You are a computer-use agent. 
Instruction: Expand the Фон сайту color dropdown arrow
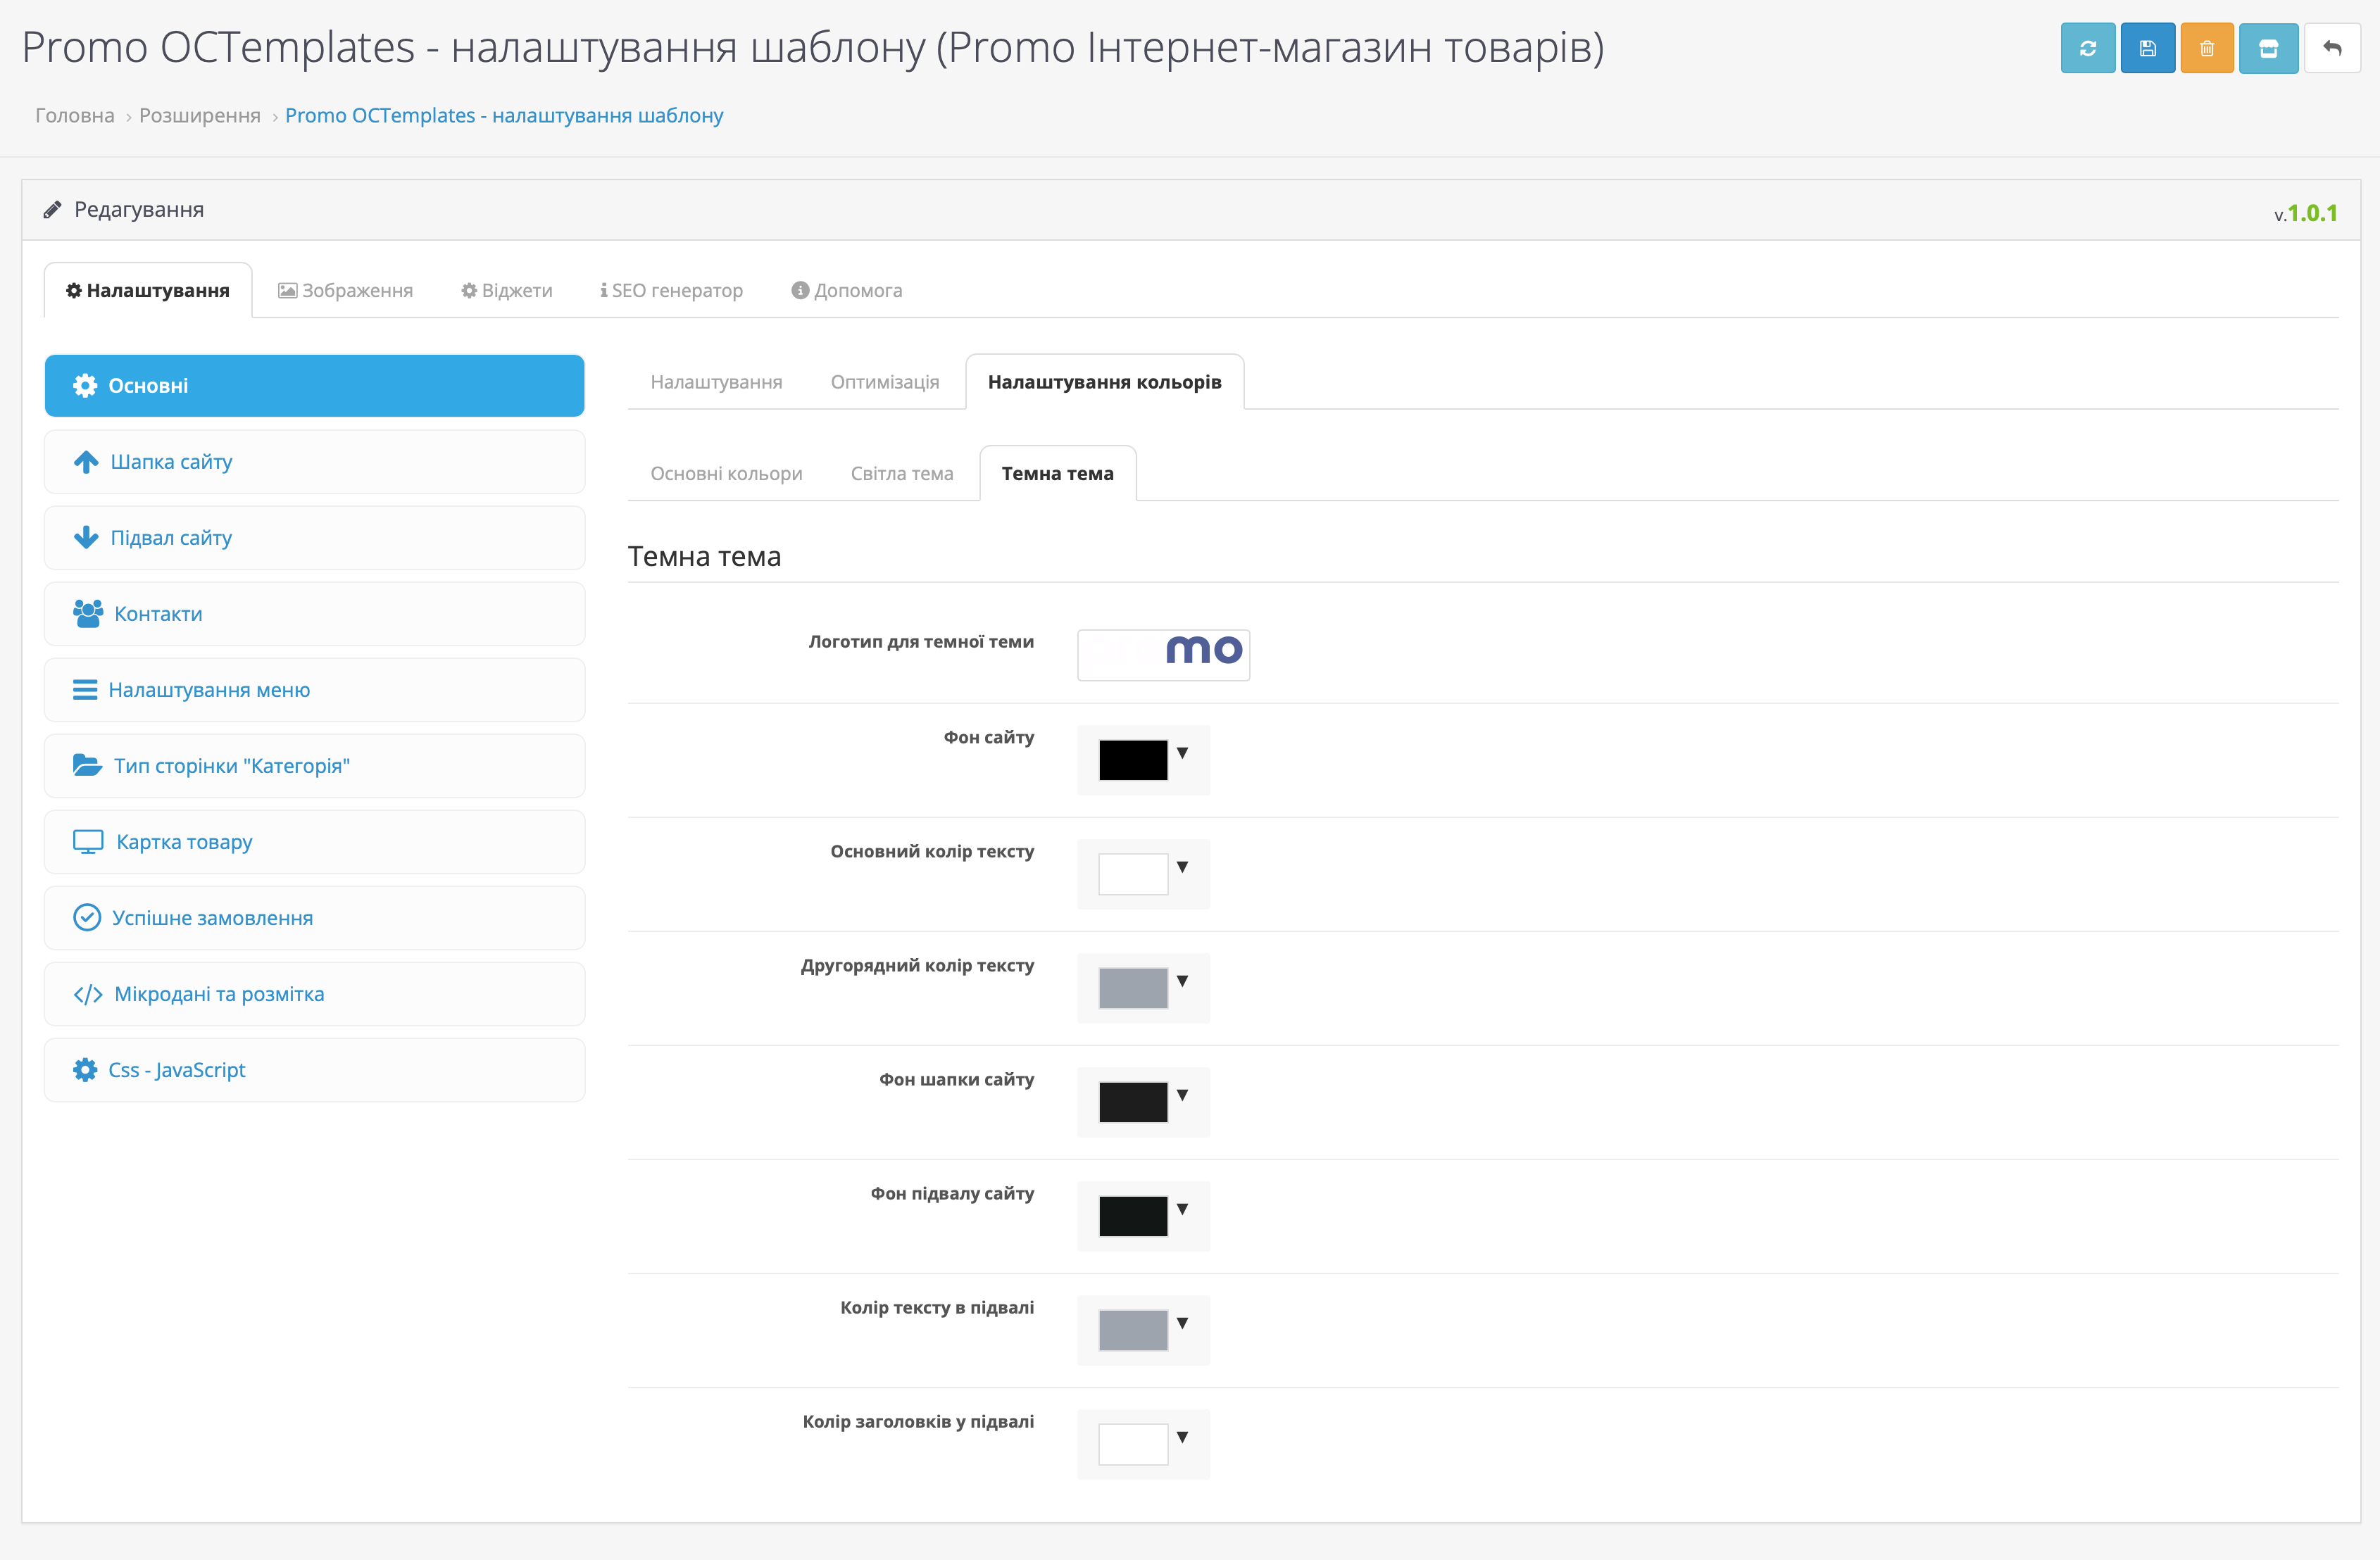click(1182, 753)
